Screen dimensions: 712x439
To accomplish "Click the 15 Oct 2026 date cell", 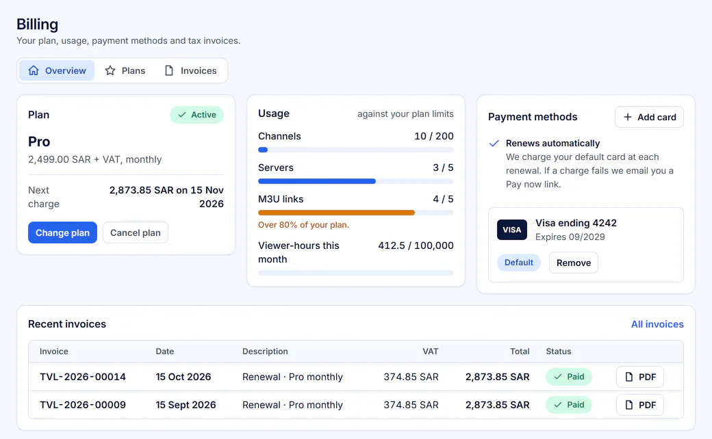I will (x=183, y=377).
